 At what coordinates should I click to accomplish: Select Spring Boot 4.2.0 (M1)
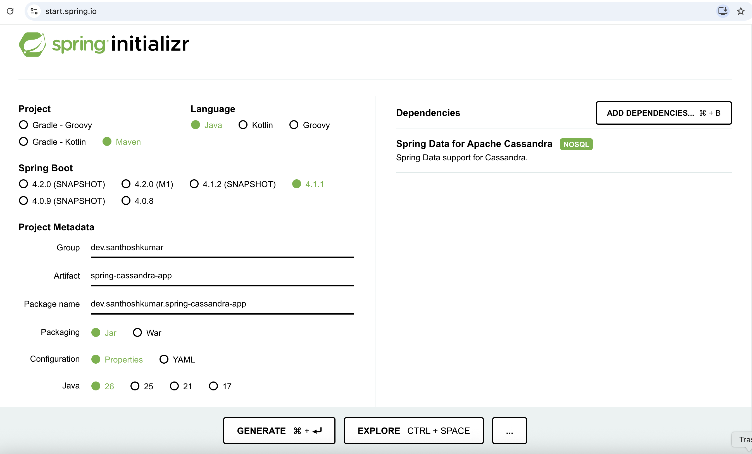click(147, 184)
